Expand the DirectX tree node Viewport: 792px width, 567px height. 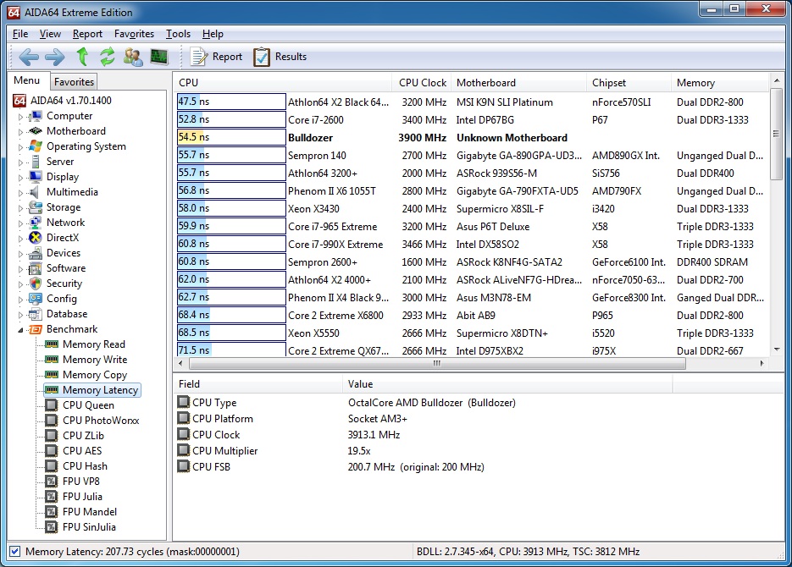pyautogui.click(x=20, y=239)
